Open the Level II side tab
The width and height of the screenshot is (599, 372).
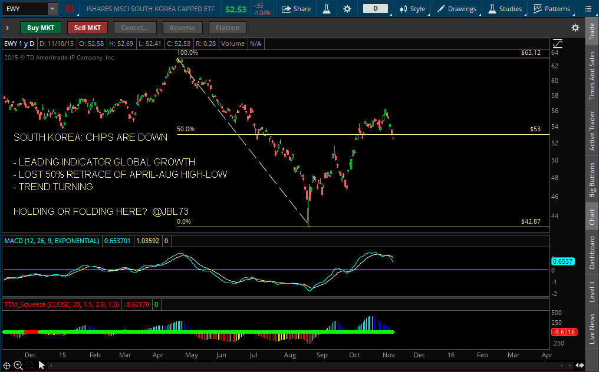click(x=592, y=291)
